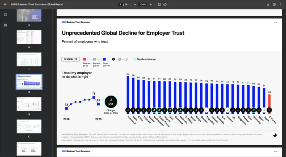Click the 100% zoom level field
Screen dimensions: 286x157
143,4
